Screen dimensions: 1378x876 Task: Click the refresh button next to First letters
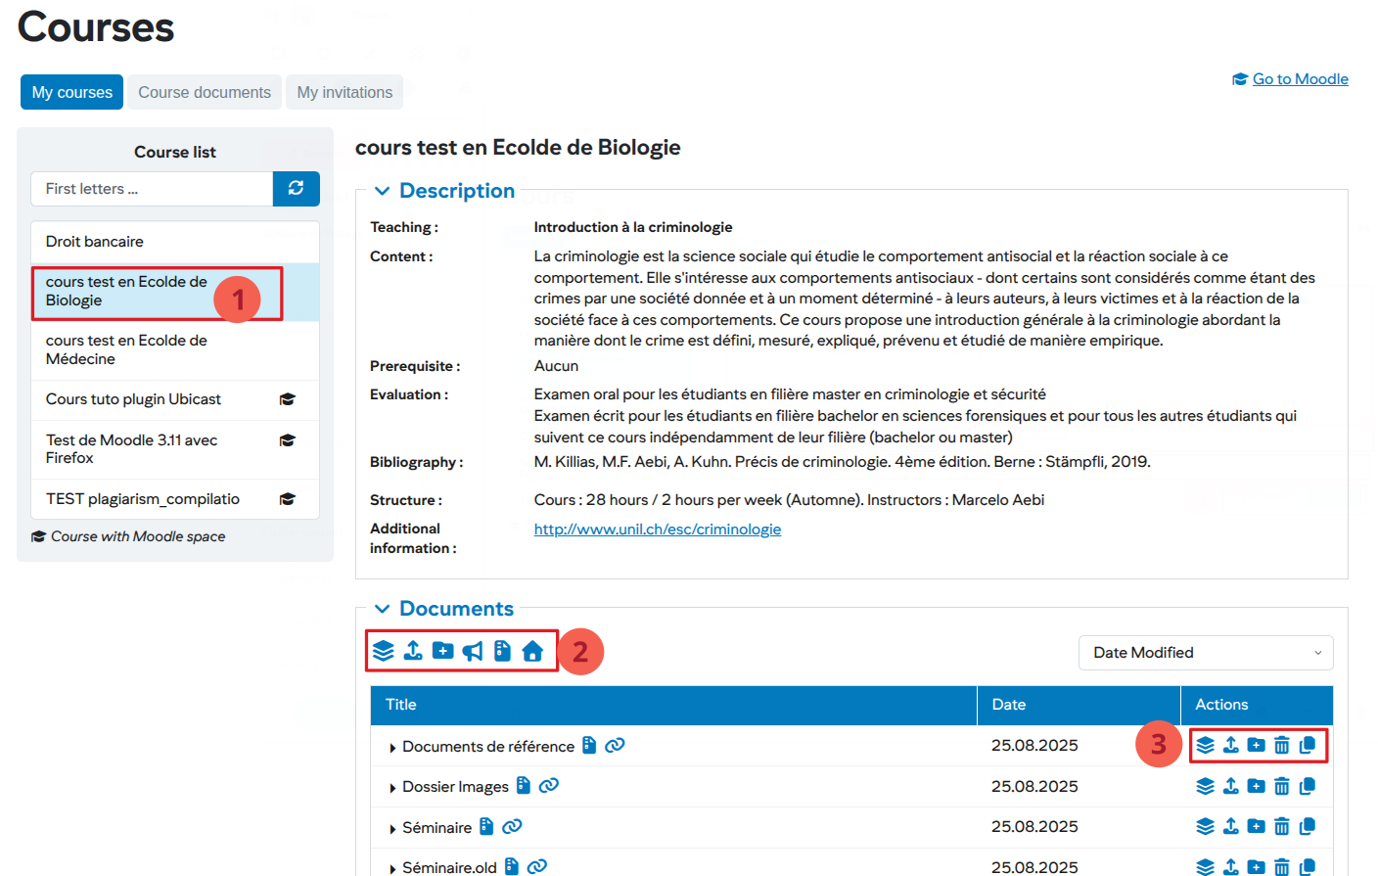(296, 189)
